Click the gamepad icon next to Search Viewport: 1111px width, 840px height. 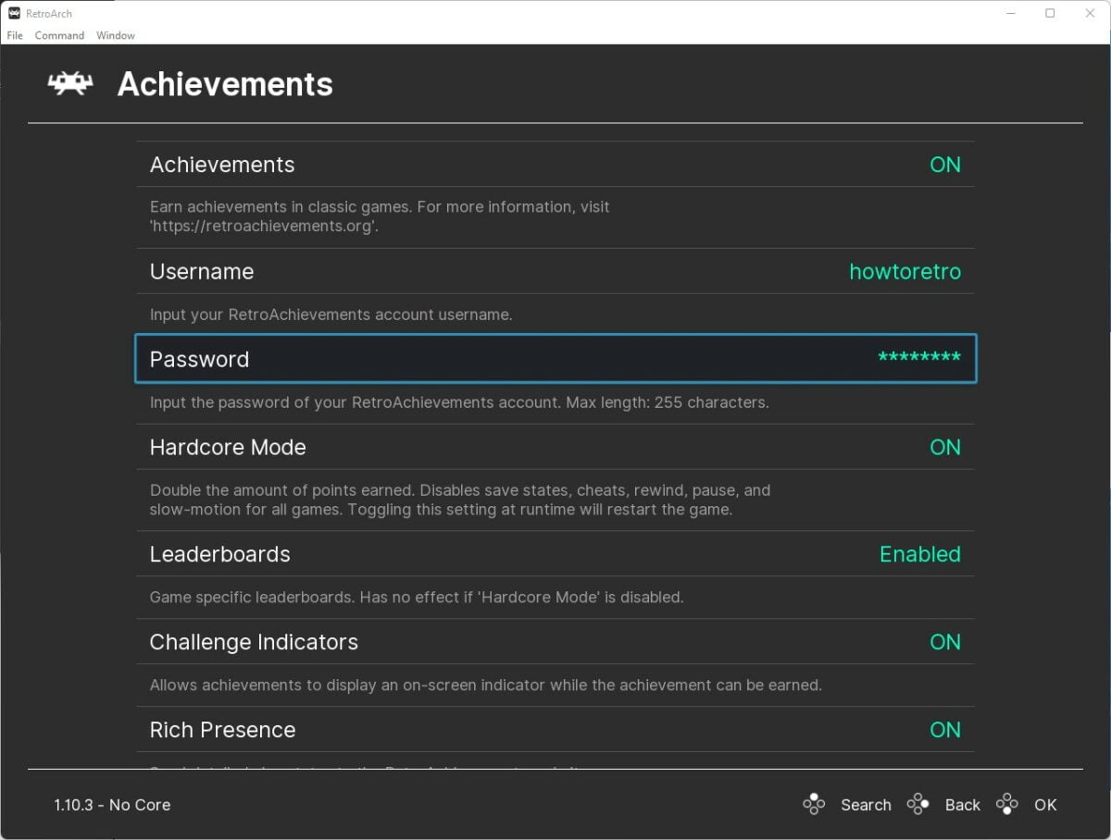coord(815,804)
